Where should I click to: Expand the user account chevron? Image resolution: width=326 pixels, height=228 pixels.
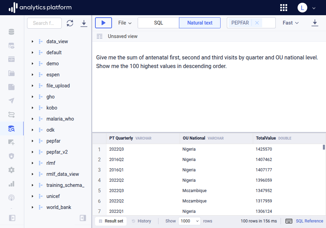pos(314,8)
